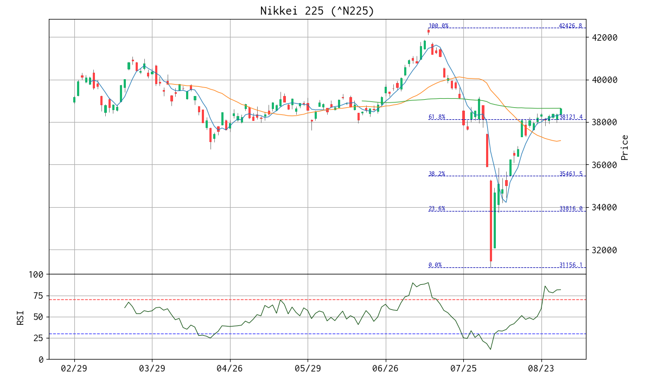651x378 pixels.
Task: Select the 03/29 date label
Action: tap(152, 368)
